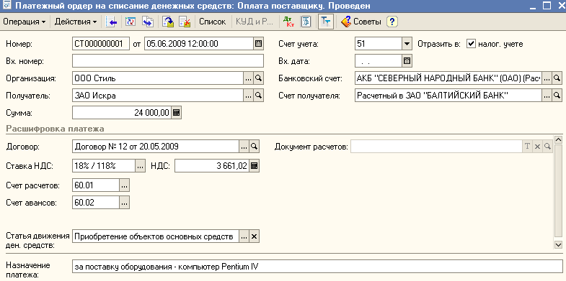Viewport: 566px width, 281px height.
Task: Click the scroll down arrow in Расшифровка
Action: (558, 244)
